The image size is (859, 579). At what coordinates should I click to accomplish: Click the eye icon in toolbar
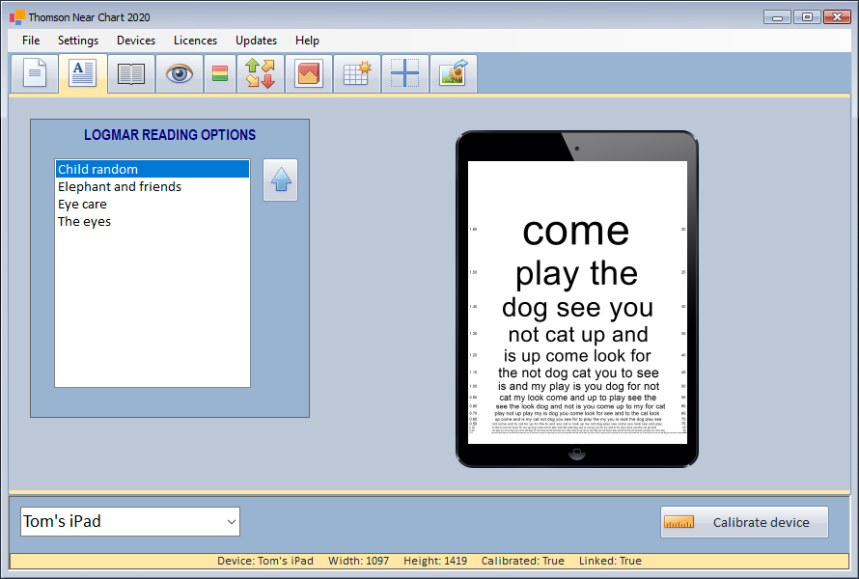(x=180, y=74)
